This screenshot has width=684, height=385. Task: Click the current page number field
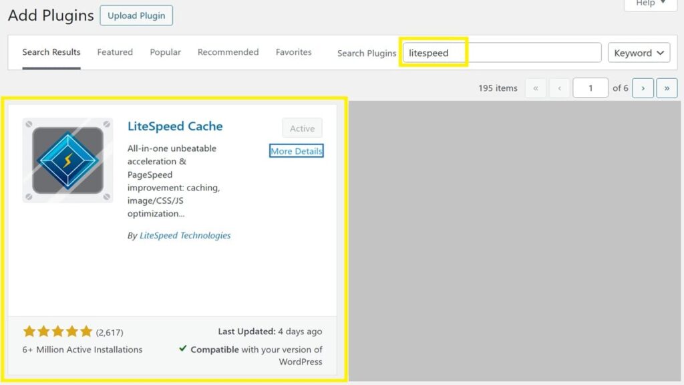click(590, 88)
